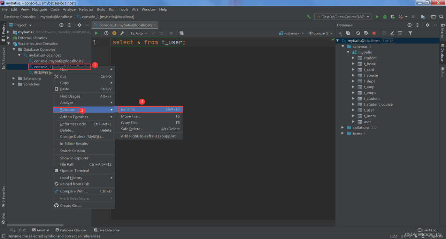446x239 pixels.
Task: Open Database panel filter funnel
Action: (x=410, y=33)
